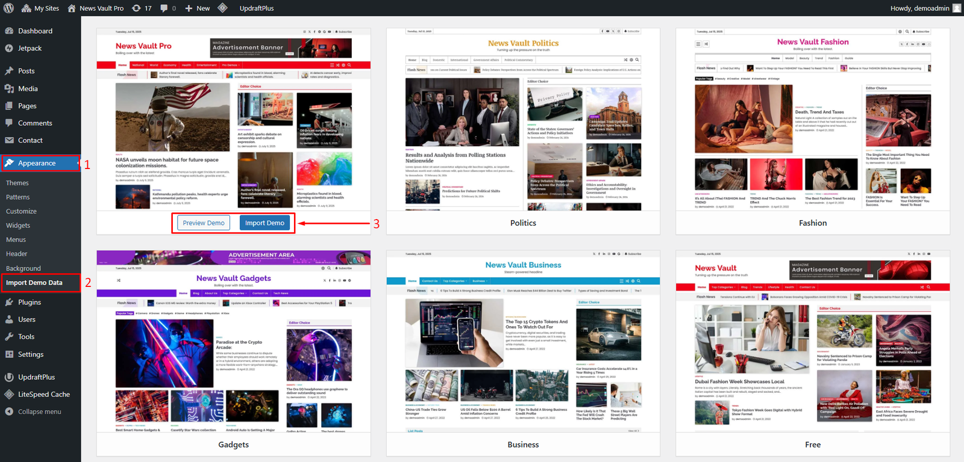Open the Contact menu item
The height and width of the screenshot is (462, 964).
click(x=40, y=140)
